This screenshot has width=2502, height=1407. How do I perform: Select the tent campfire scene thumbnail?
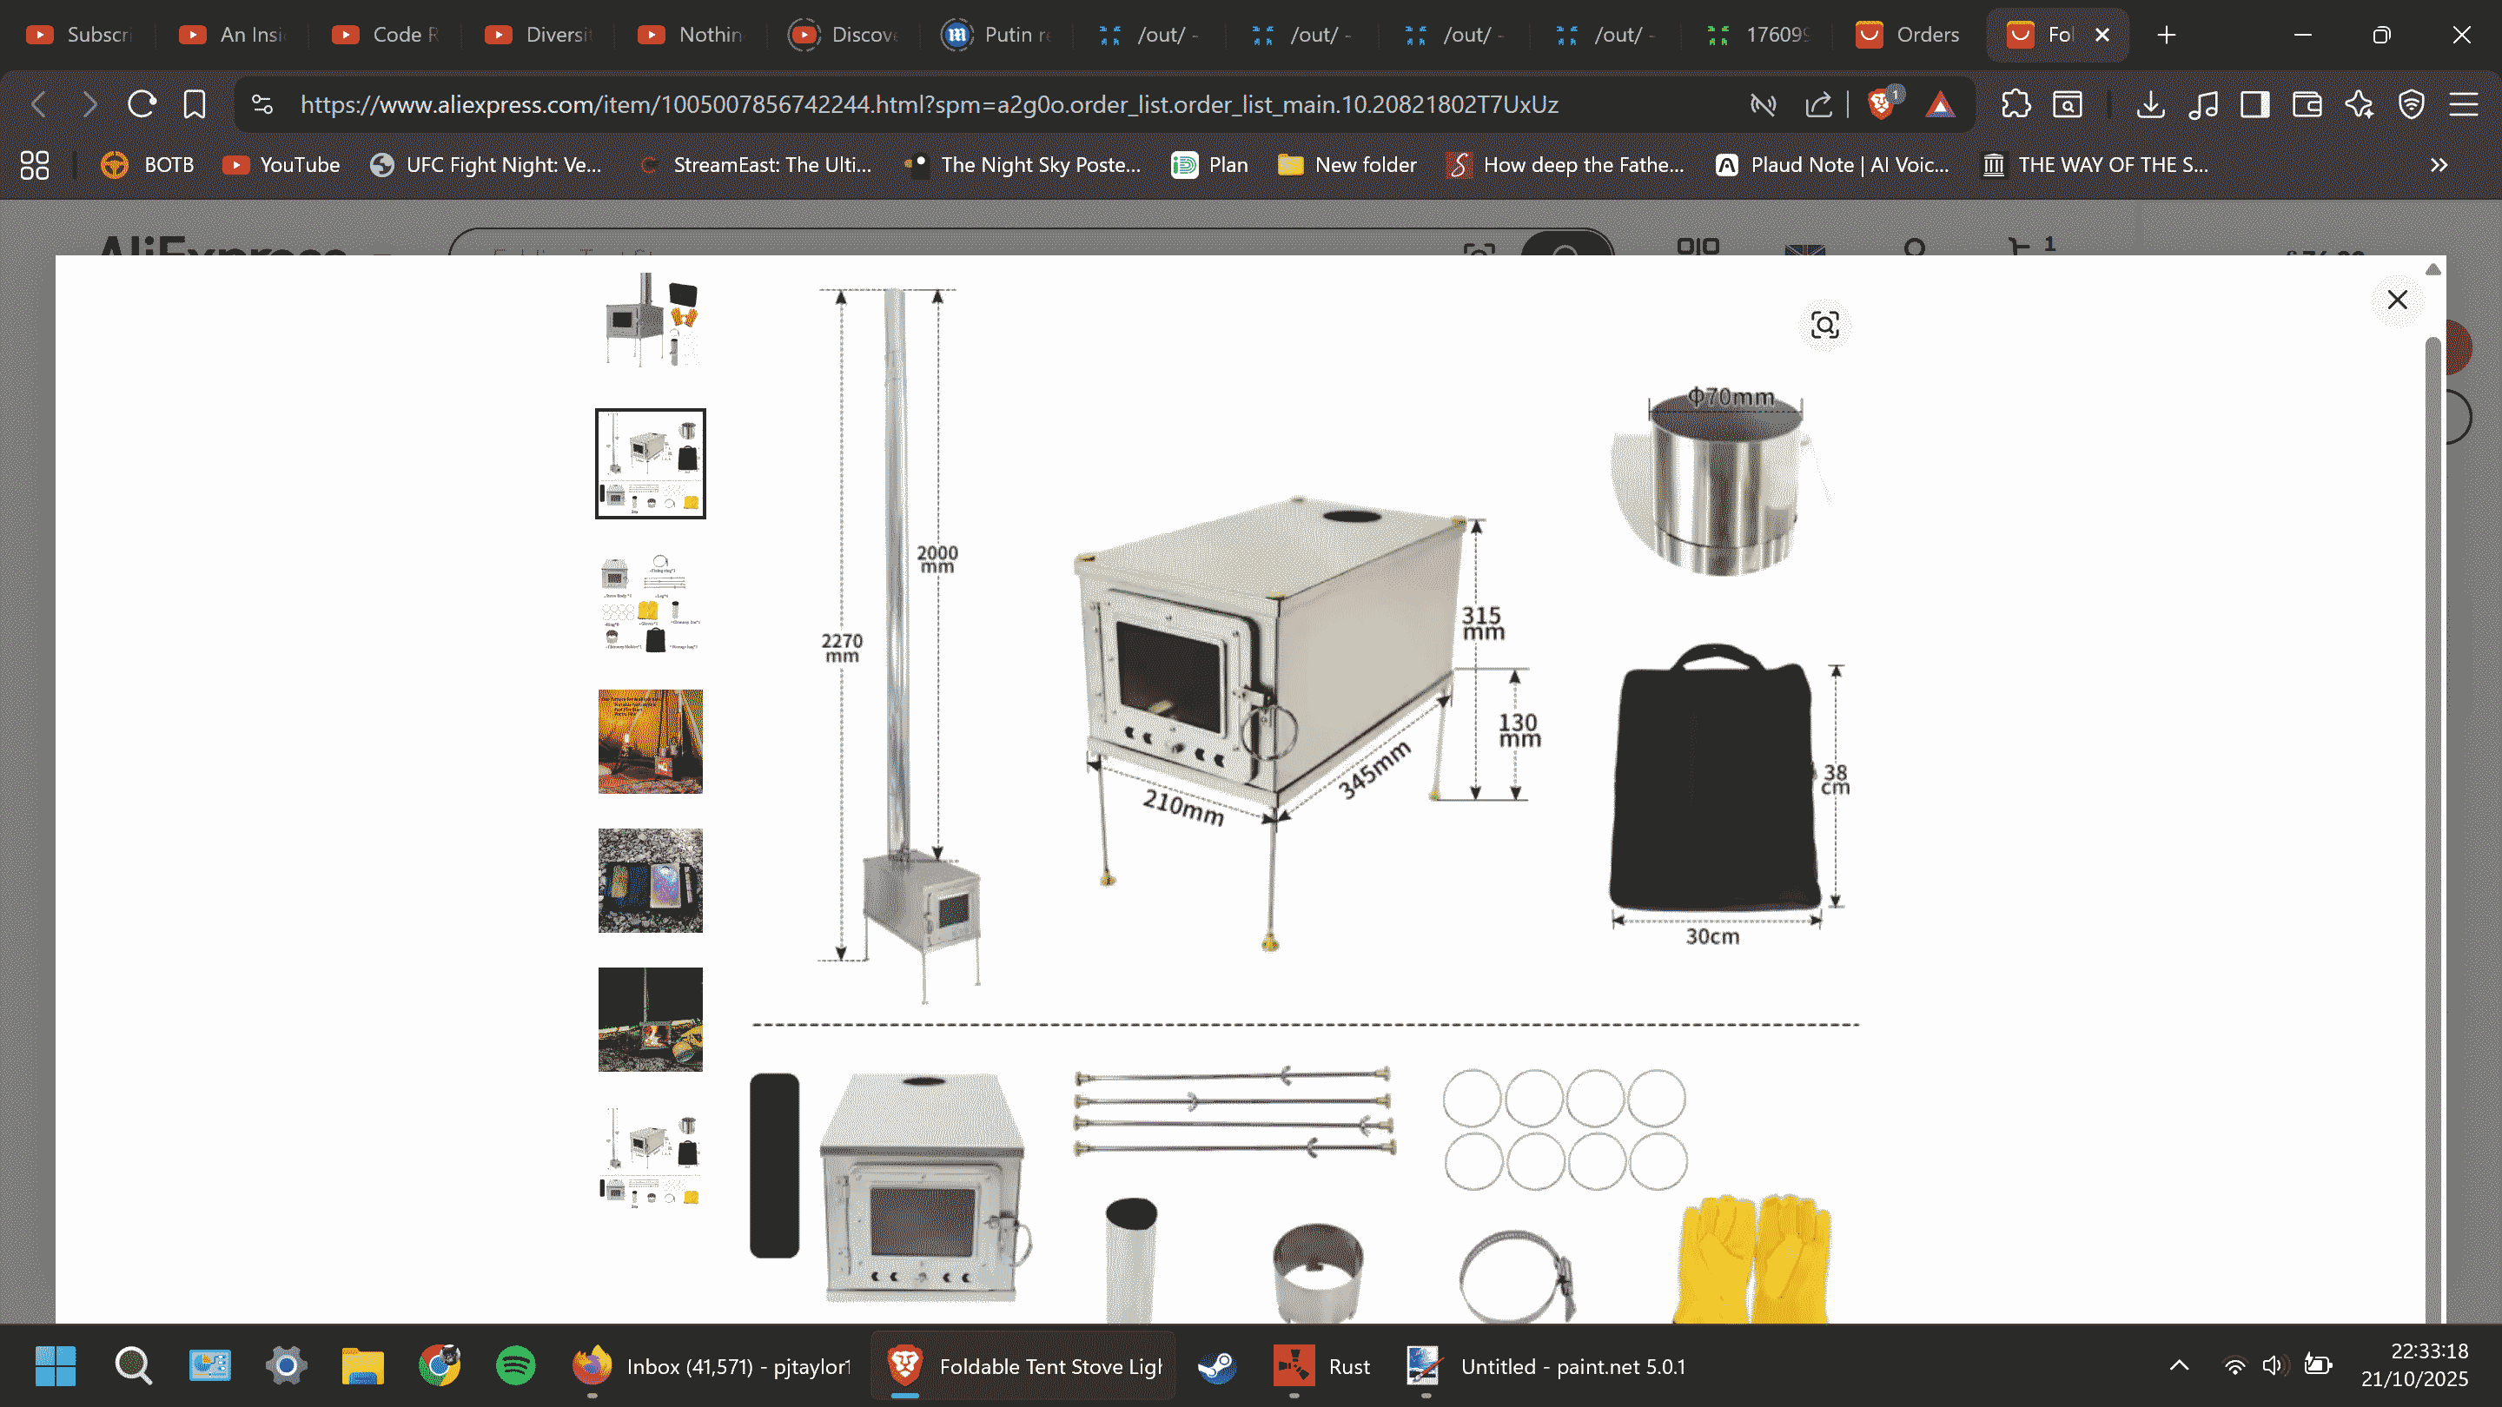coord(650,742)
